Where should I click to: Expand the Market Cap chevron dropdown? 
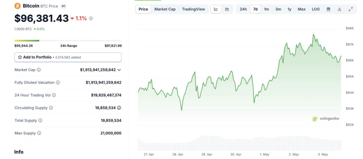coord(119,70)
